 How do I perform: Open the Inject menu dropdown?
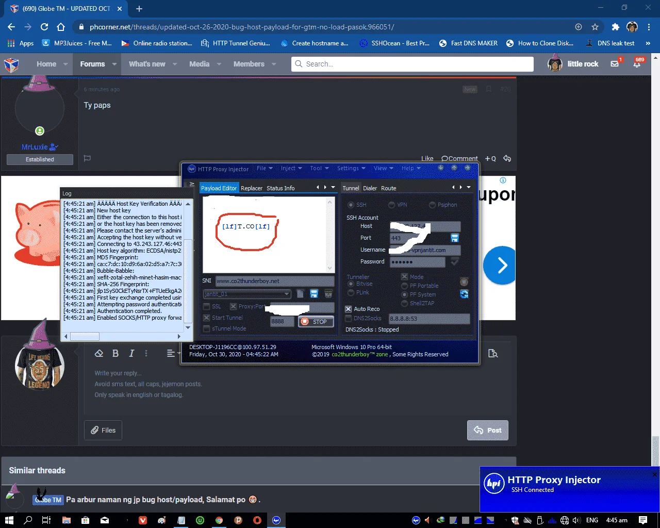pyautogui.click(x=291, y=168)
